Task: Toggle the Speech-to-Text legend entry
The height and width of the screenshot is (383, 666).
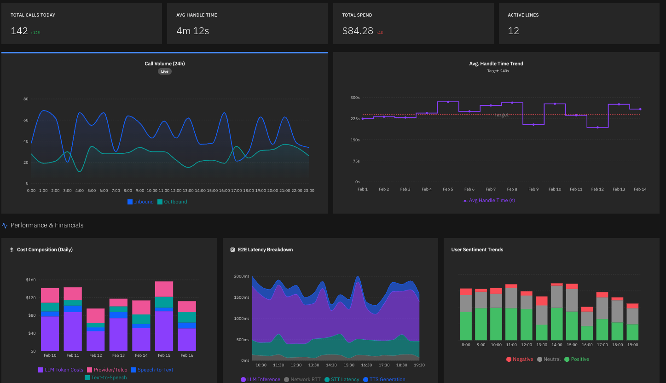Action: (x=152, y=370)
